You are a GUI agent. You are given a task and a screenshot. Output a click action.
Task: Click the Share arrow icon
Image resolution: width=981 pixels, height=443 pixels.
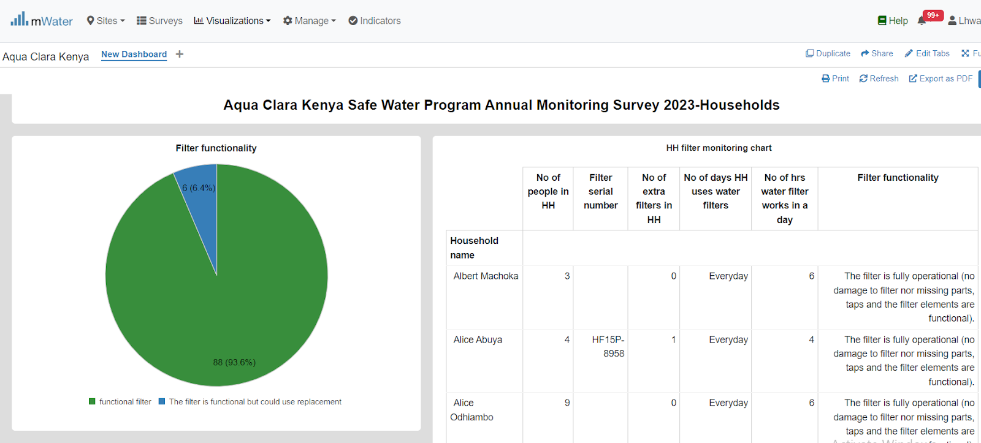pos(865,53)
